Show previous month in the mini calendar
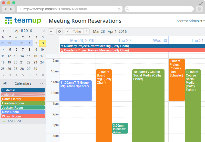This screenshot has height=142, width=205. click(x=4, y=31)
